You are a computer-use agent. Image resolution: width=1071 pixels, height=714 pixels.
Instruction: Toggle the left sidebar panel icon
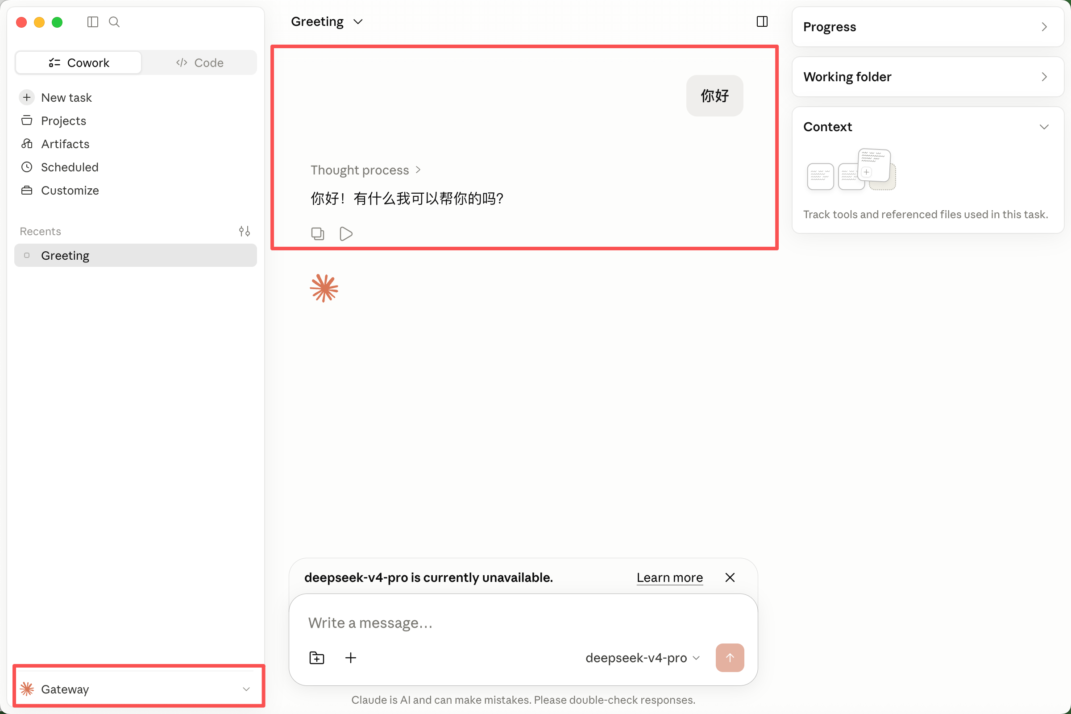(92, 22)
